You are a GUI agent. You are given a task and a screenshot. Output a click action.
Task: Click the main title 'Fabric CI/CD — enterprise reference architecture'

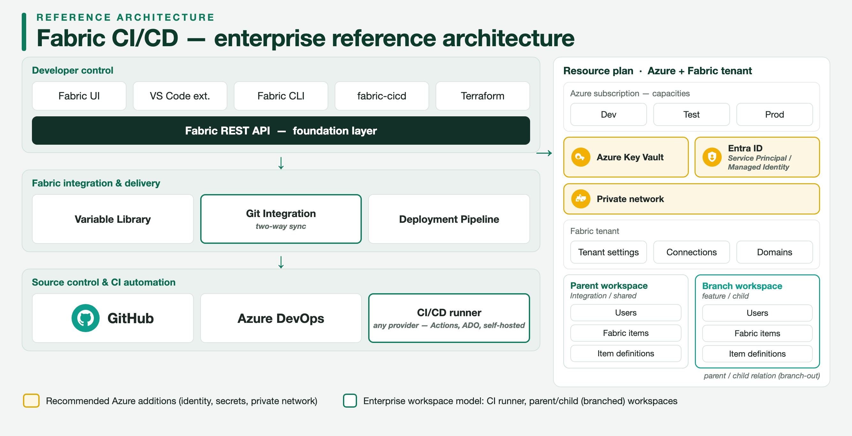pyautogui.click(x=305, y=38)
